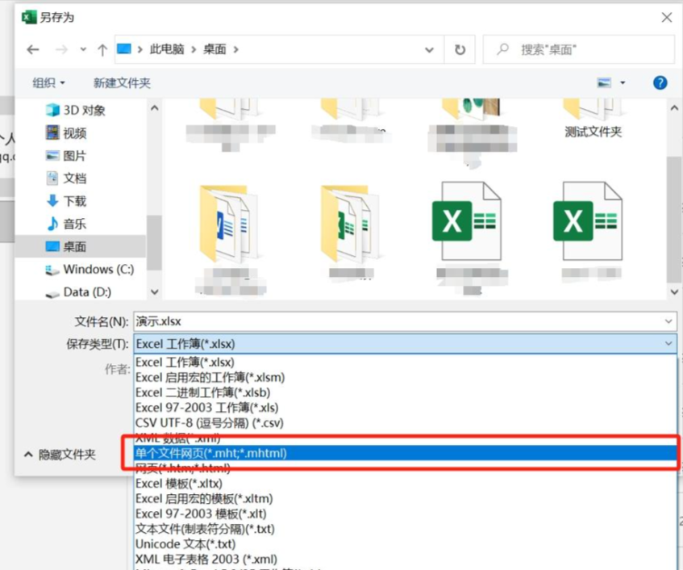Select Windows (C:) drive in sidebar
Image resolution: width=683 pixels, height=570 pixels.
tap(90, 270)
